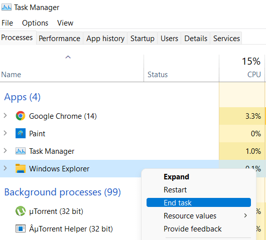Image resolution: width=266 pixels, height=240 pixels.
Task: Click the Task Manager row icon
Action: [x=21, y=151]
